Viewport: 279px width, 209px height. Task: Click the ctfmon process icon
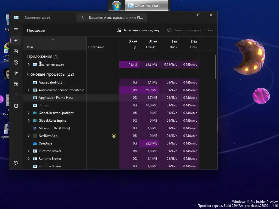[x=35, y=105]
